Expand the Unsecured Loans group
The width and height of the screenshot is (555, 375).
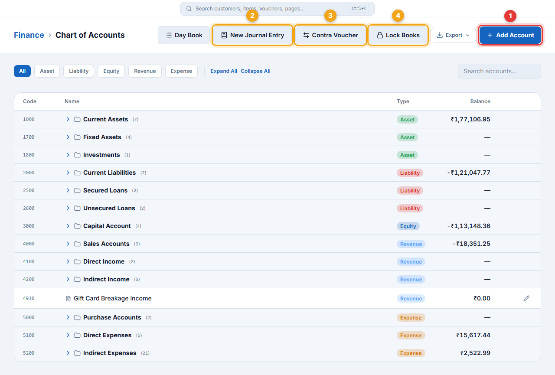pyautogui.click(x=68, y=208)
